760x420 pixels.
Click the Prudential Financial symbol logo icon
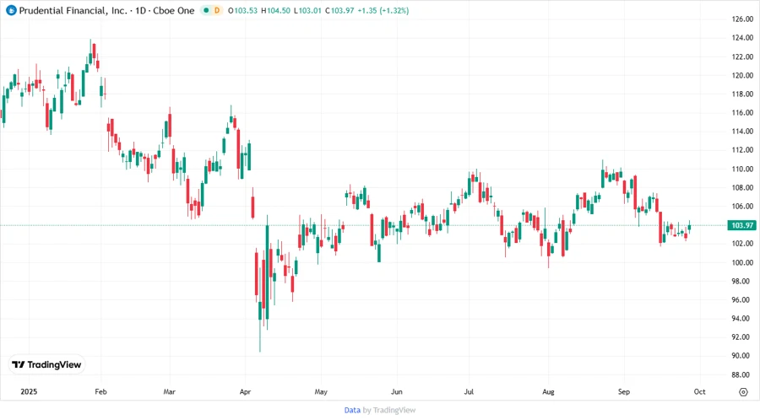pyautogui.click(x=11, y=10)
